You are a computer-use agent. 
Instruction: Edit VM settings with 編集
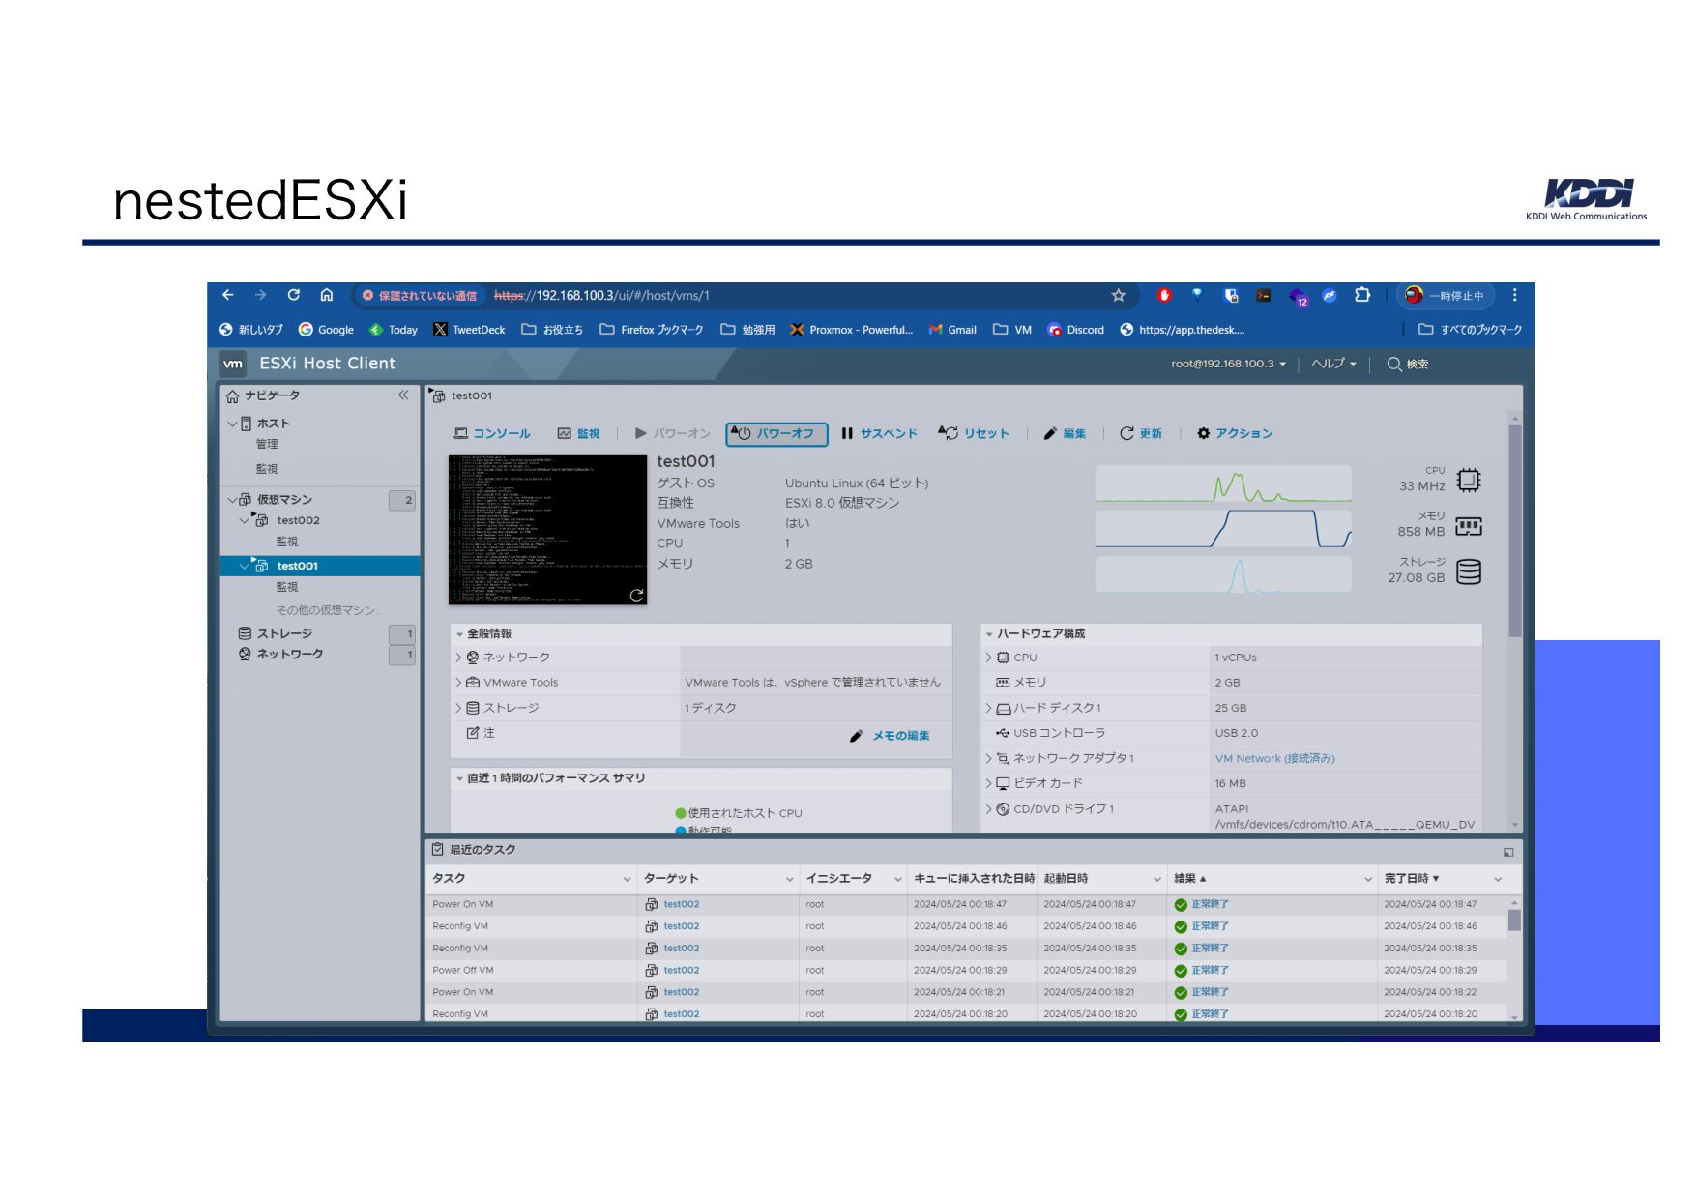point(1064,433)
